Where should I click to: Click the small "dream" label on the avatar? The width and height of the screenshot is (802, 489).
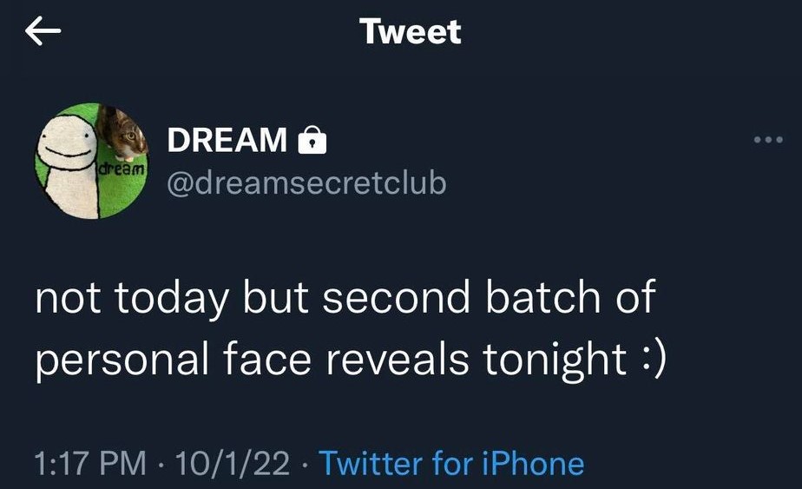pyautogui.click(x=122, y=170)
